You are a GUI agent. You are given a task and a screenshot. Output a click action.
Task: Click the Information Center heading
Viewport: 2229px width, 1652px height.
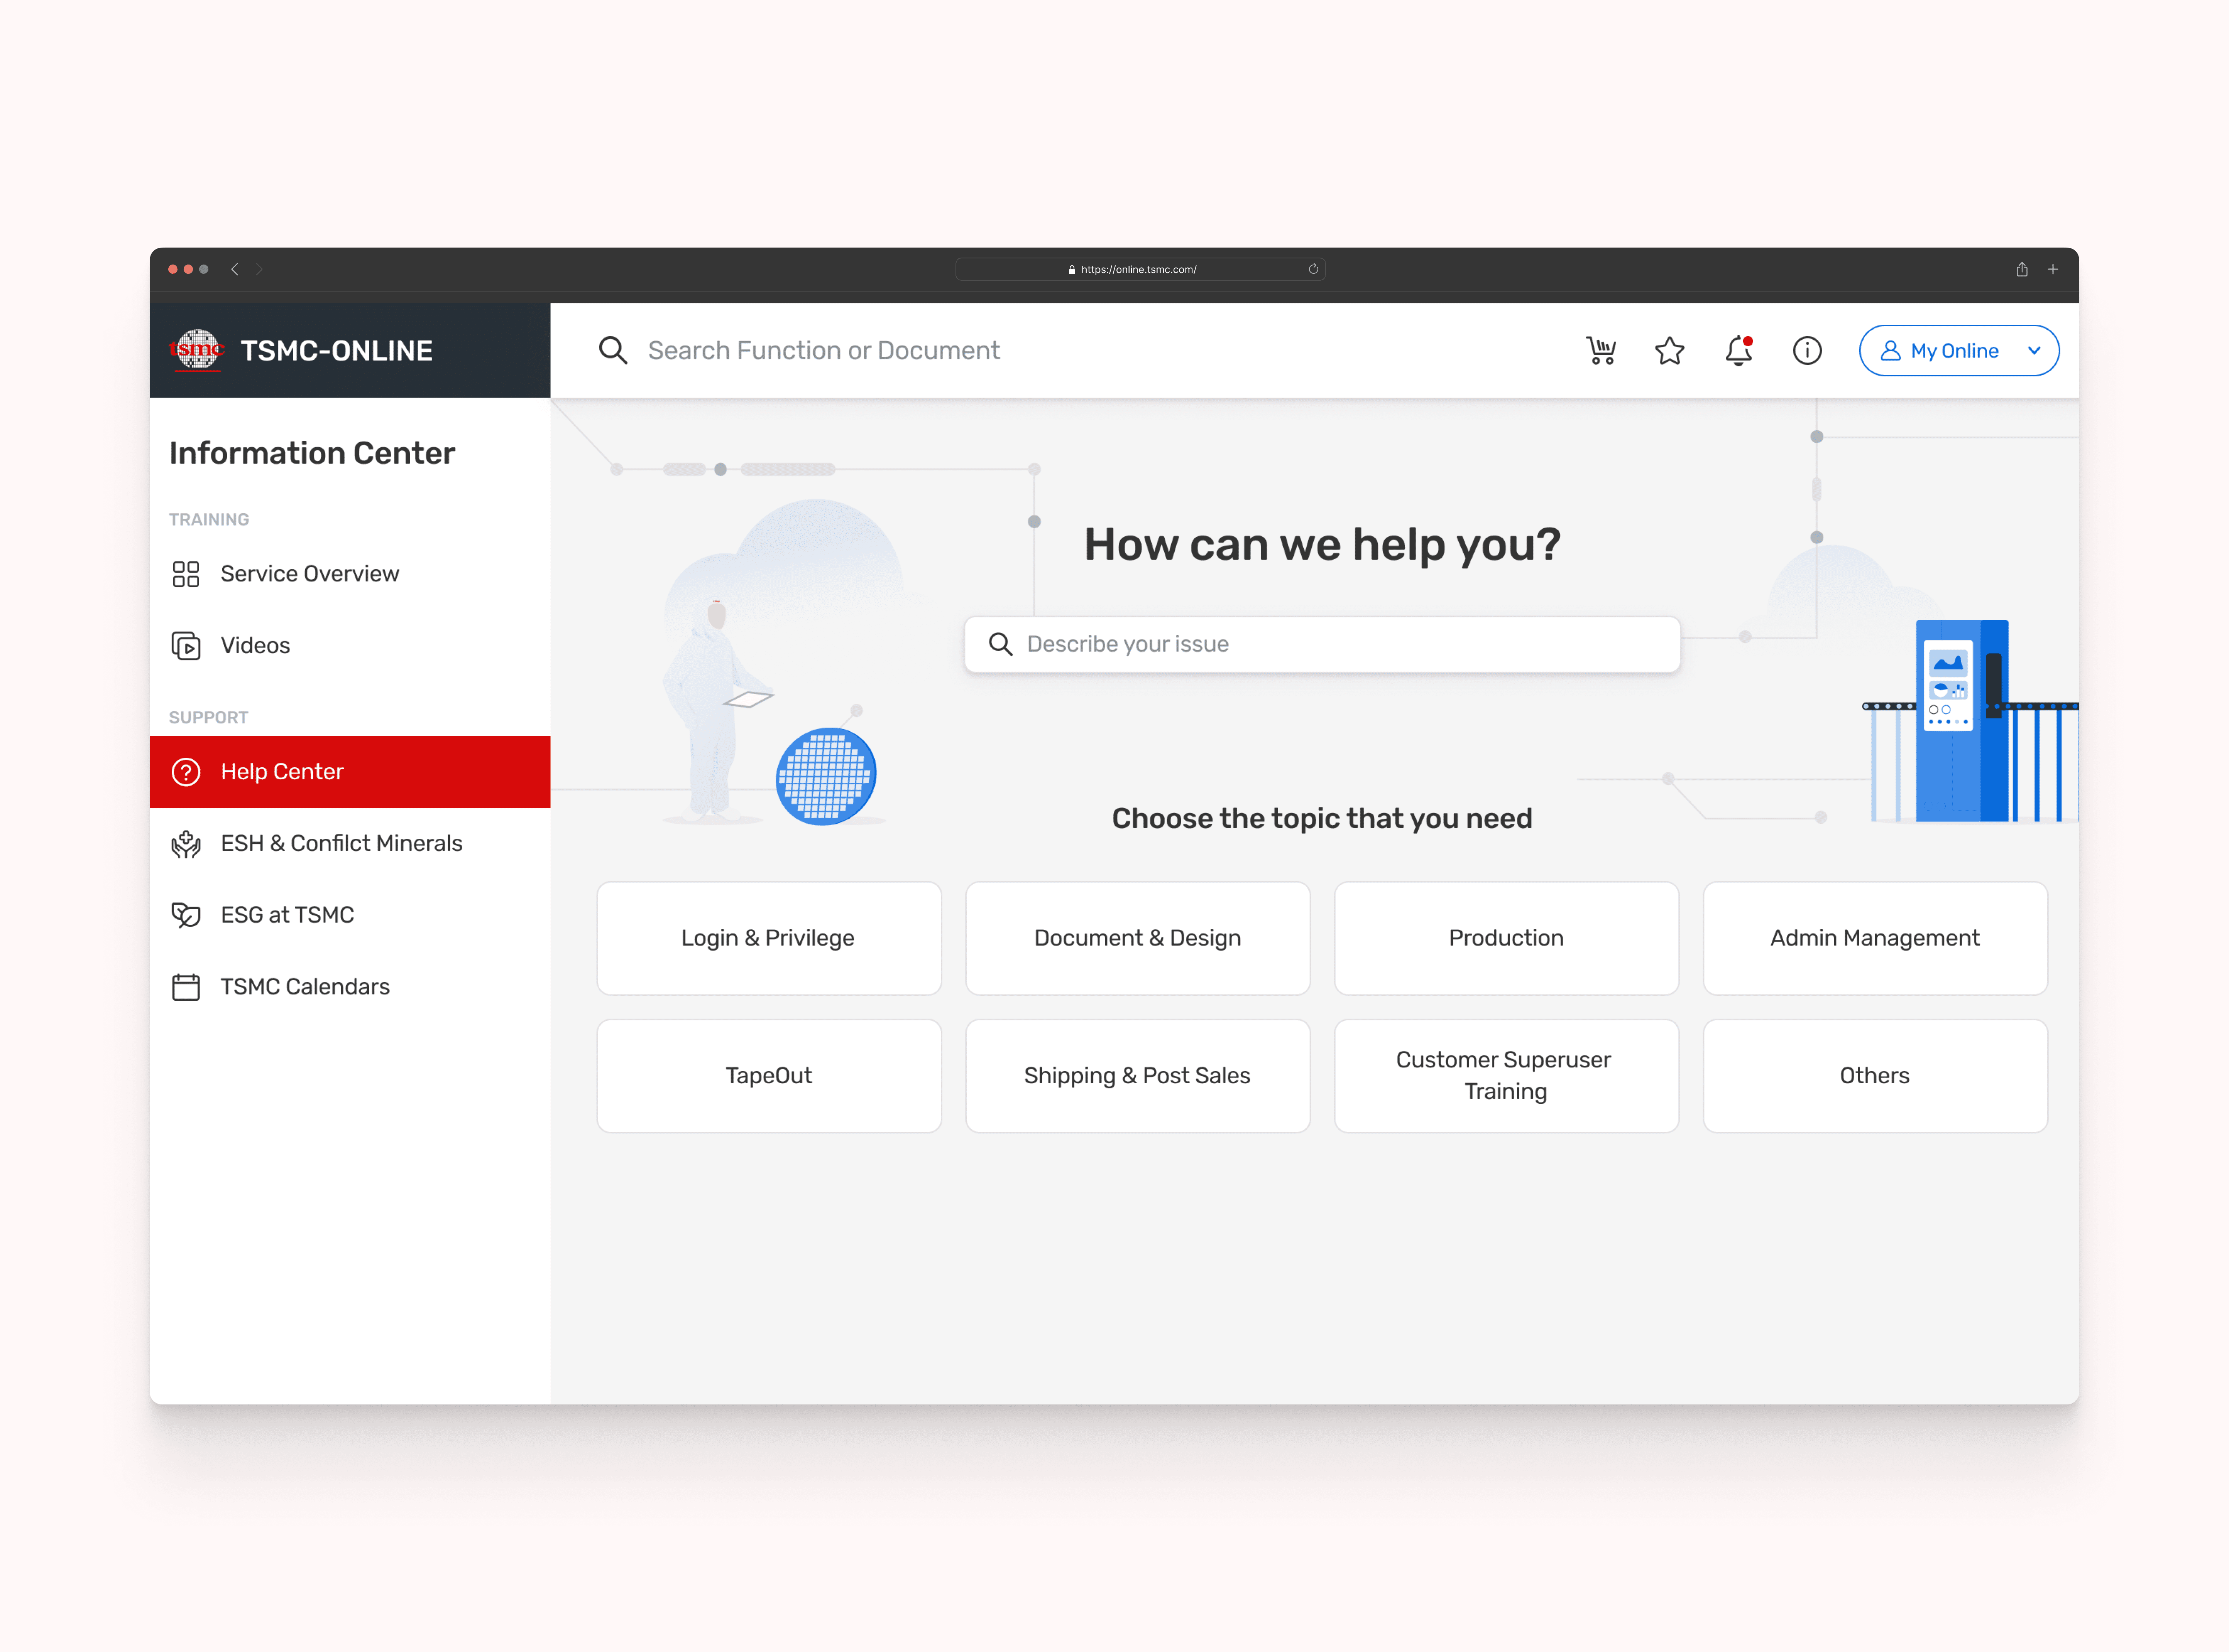[x=312, y=453]
